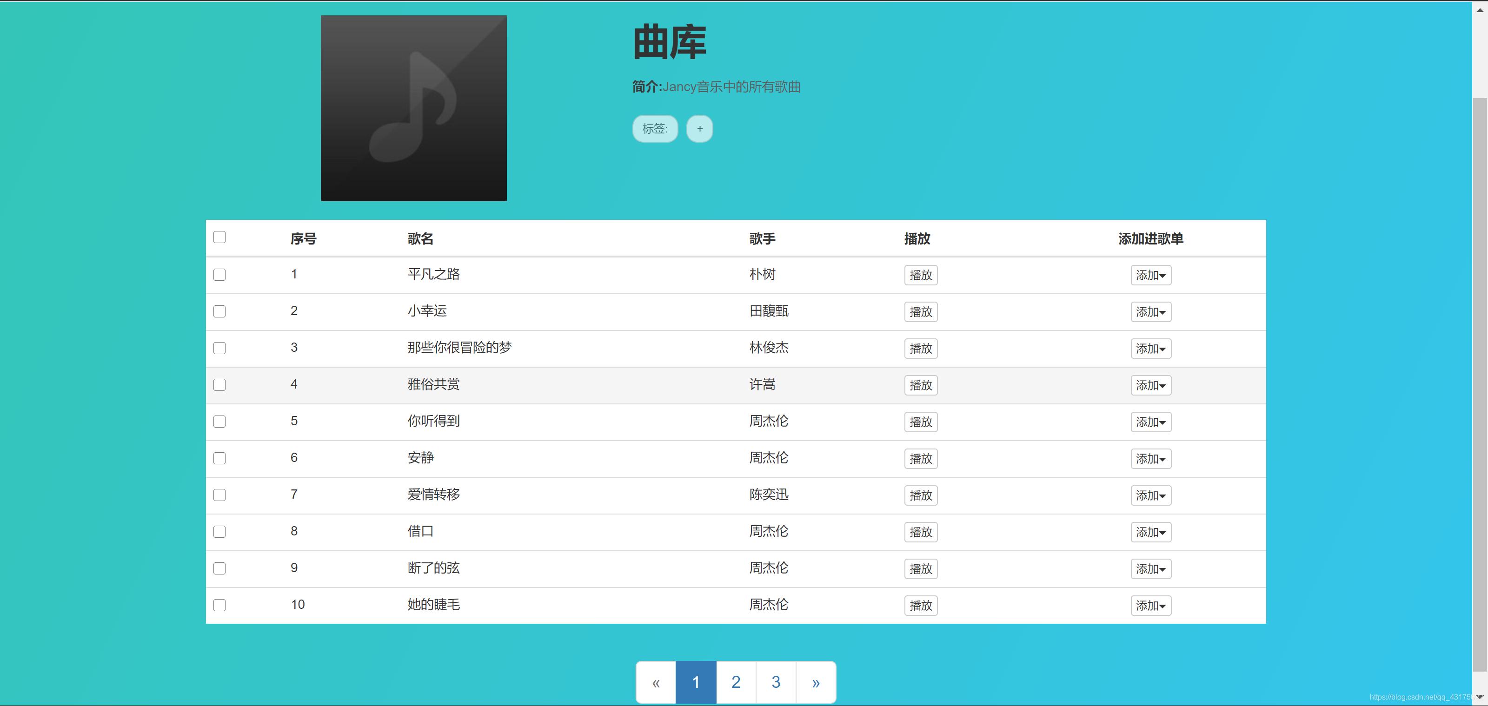Open 添加 dropdown for 爱情转移
The image size is (1488, 706).
[1151, 495]
